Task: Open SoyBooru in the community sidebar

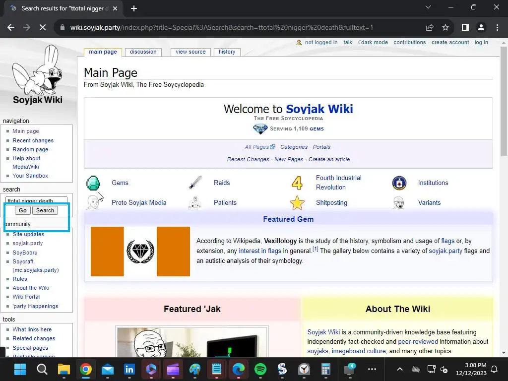Action: coord(25,253)
